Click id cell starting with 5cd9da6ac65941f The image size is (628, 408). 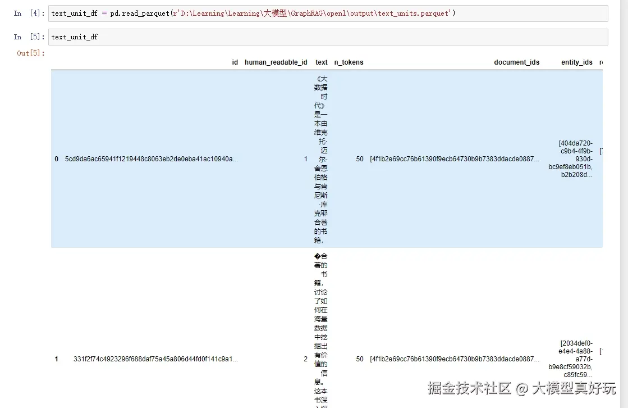coord(152,159)
